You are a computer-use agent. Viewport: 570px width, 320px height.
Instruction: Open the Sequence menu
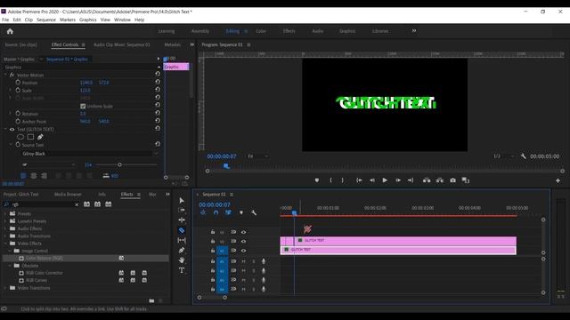(46, 20)
